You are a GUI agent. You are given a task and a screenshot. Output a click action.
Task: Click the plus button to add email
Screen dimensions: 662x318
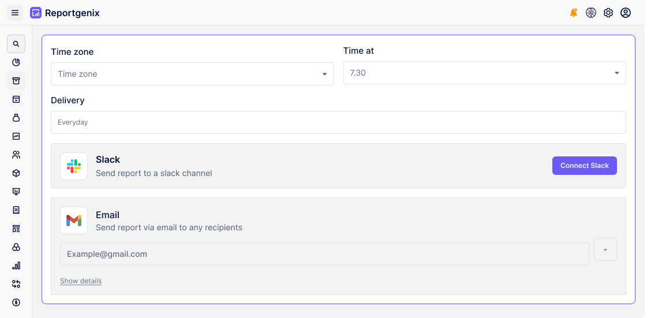pyautogui.click(x=605, y=249)
